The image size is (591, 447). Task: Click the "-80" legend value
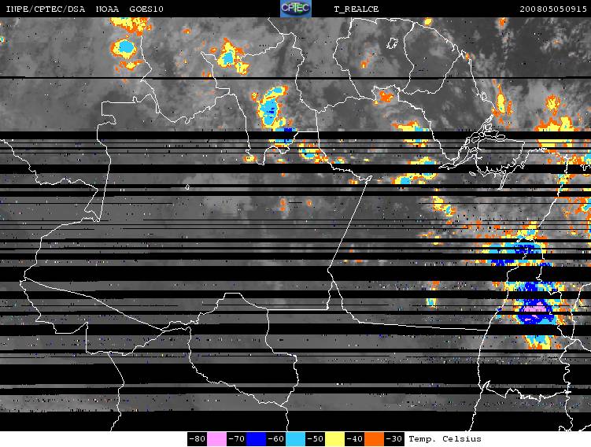pyautogui.click(x=197, y=438)
